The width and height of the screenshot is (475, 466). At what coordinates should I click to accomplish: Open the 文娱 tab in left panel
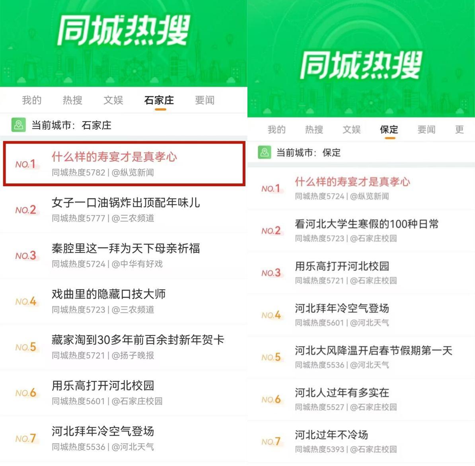click(x=113, y=100)
